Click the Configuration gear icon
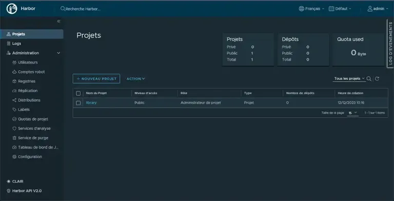394x201 pixels. (14, 157)
